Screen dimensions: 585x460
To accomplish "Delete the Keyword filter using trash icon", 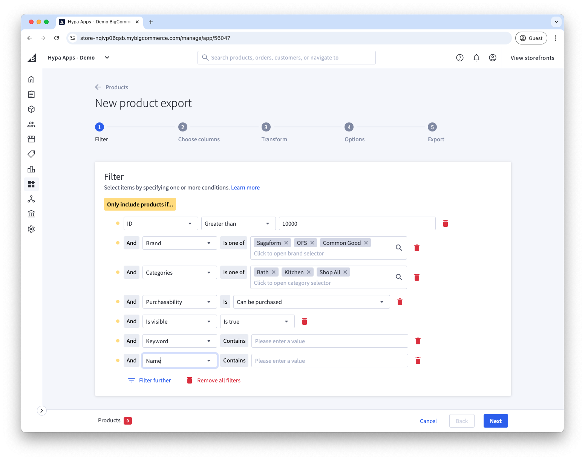I will pos(418,341).
